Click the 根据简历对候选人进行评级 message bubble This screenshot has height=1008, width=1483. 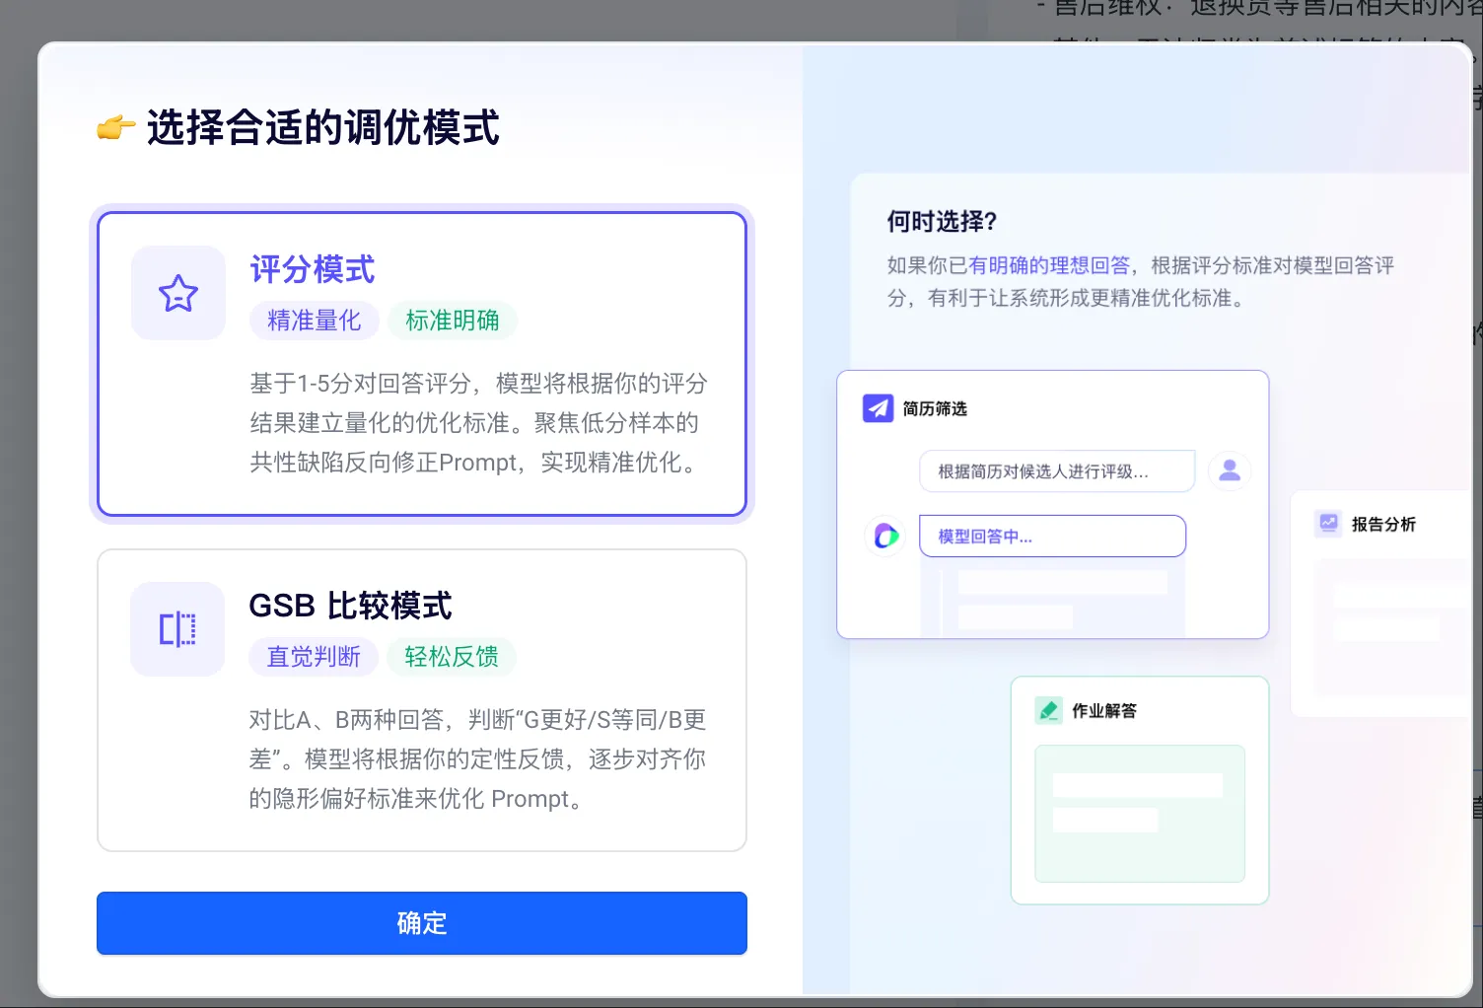(x=1057, y=471)
